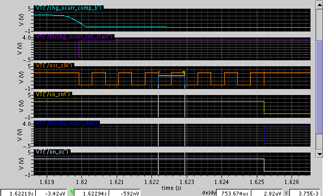Click the red marker on osc_clk trace

[159, 73]
